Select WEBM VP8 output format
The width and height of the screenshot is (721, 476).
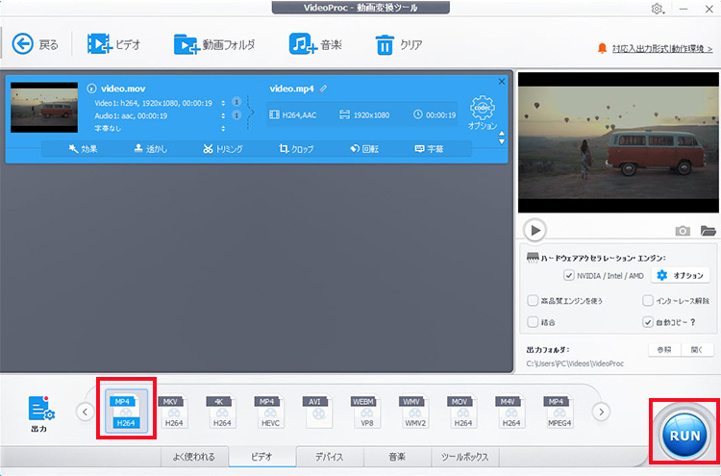click(x=366, y=412)
